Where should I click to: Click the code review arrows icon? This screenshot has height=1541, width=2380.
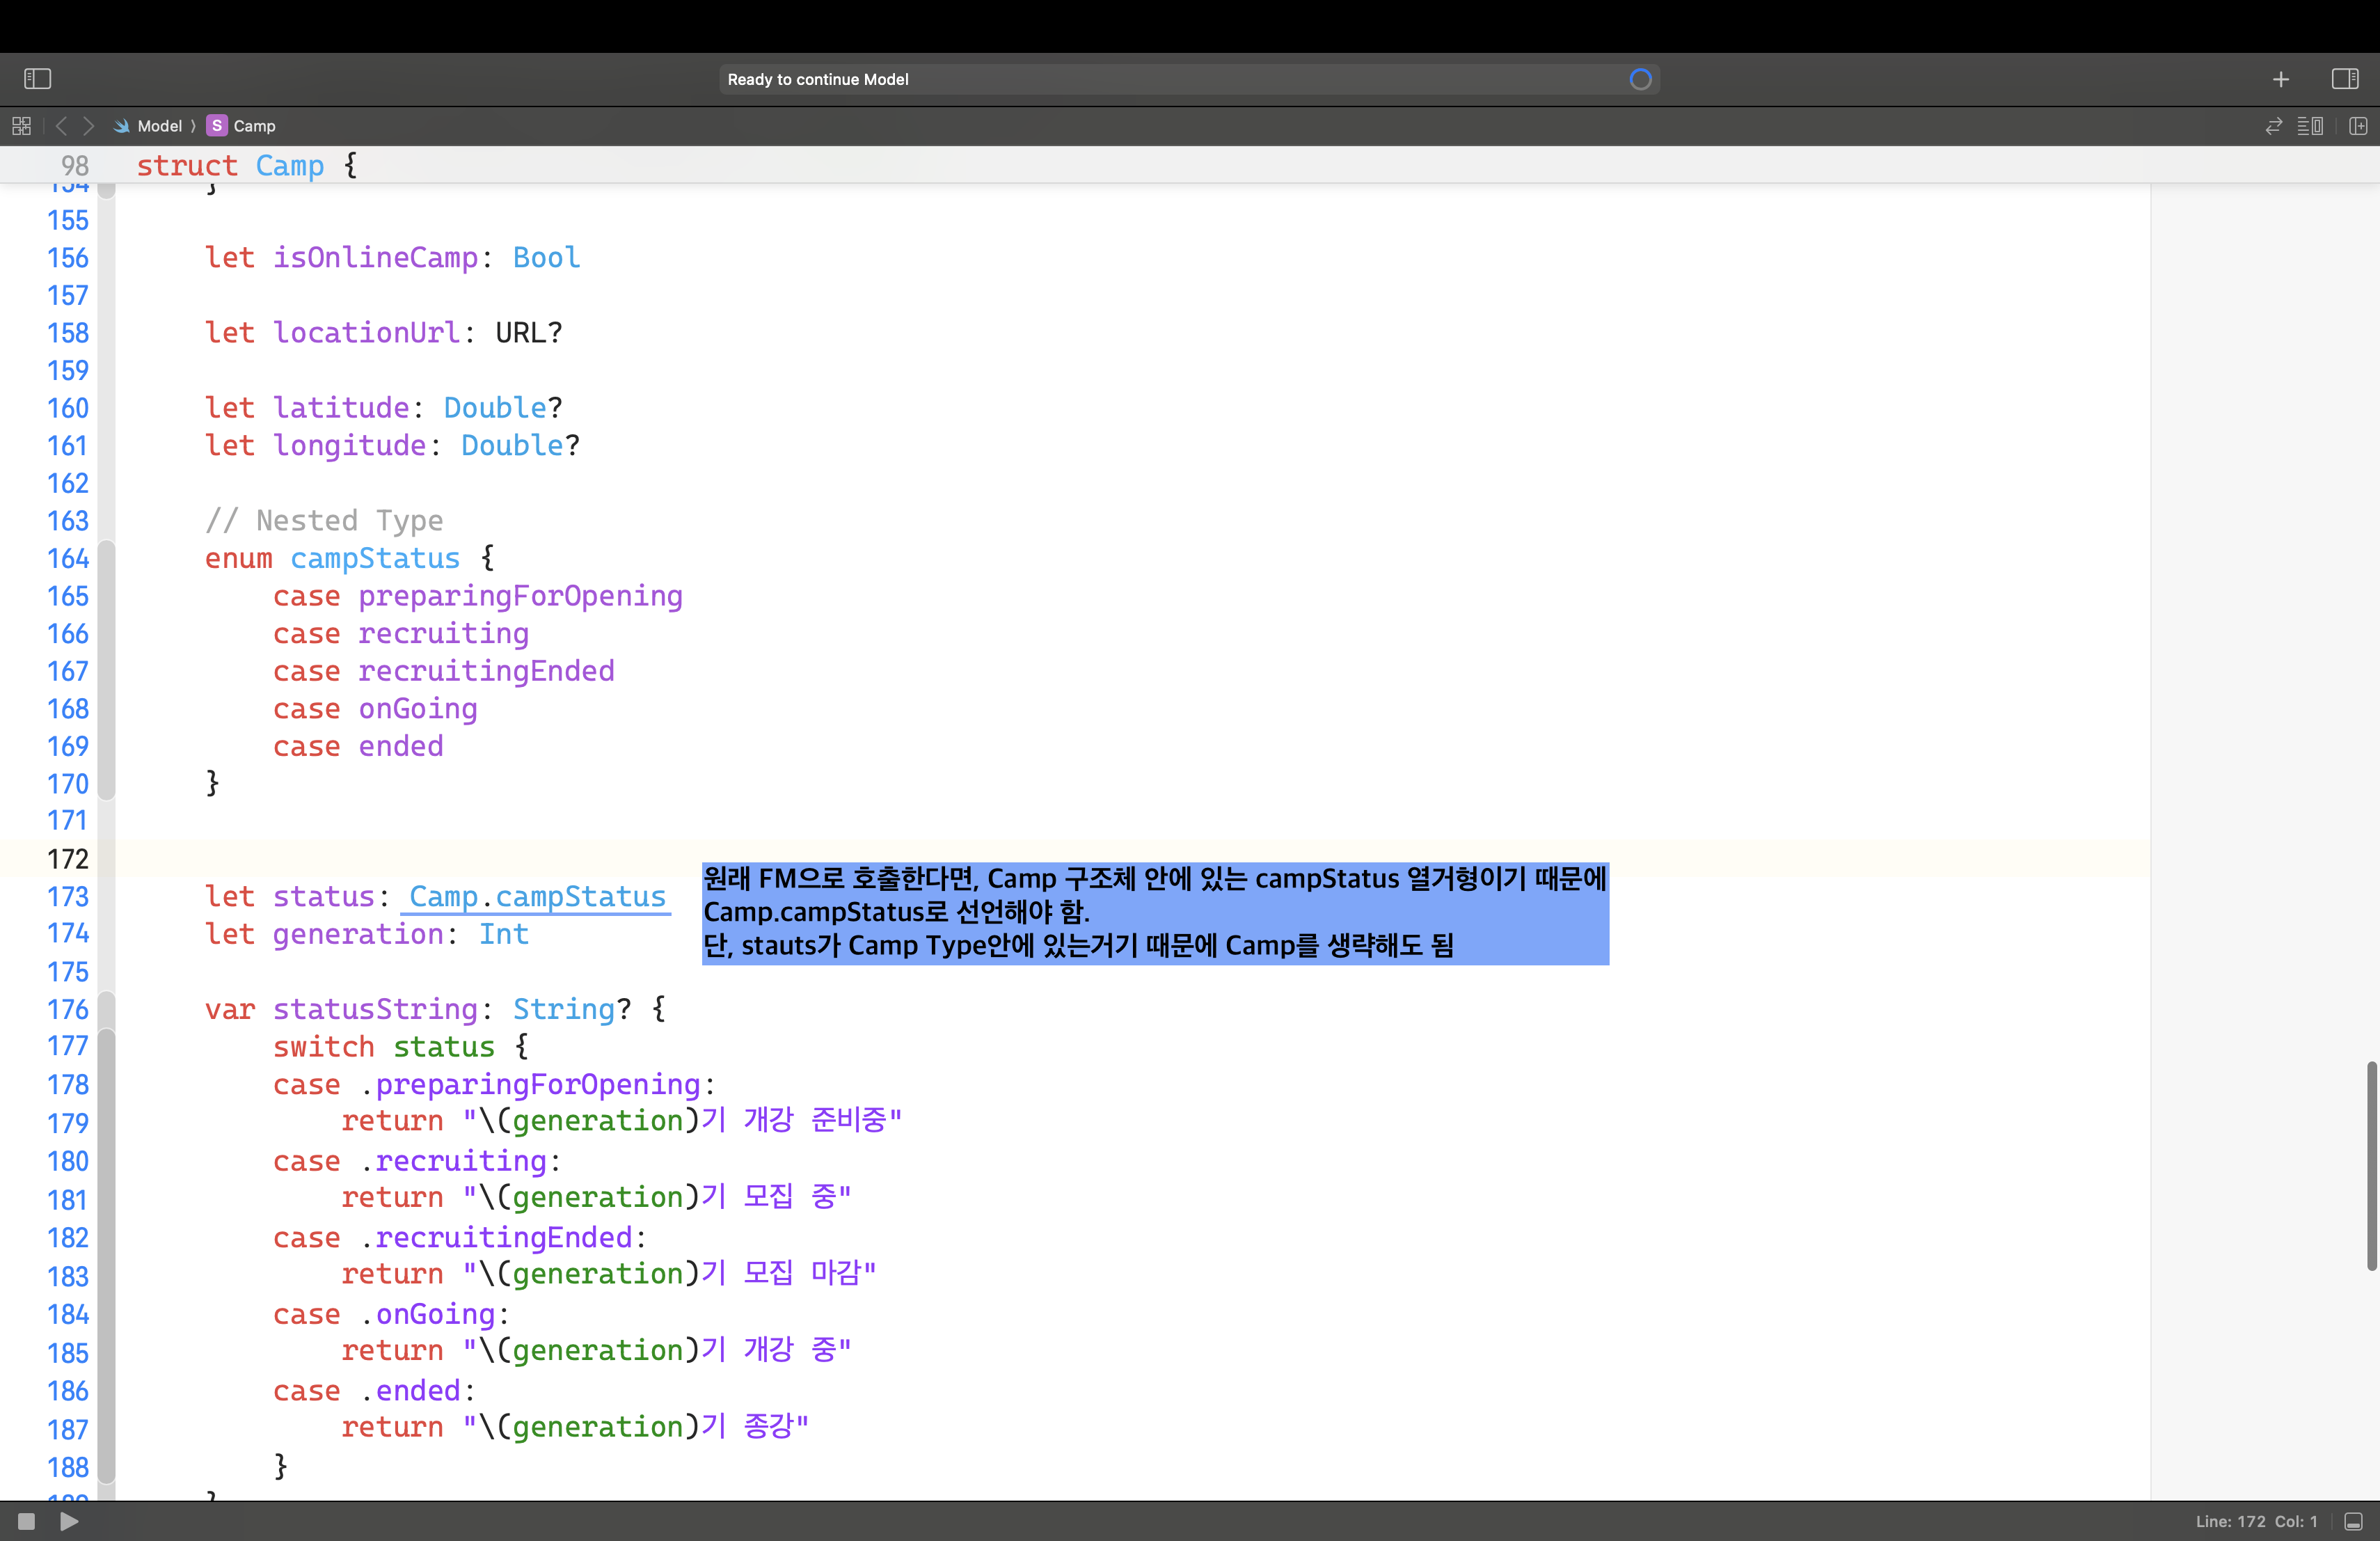(2273, 126)
